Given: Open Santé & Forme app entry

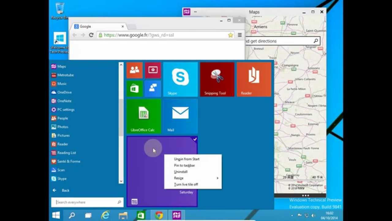Looking at the screenshot, I should (x=66, y=161).
